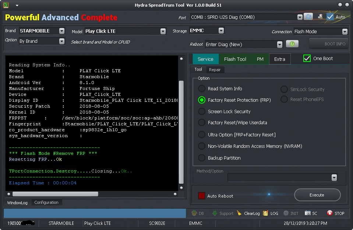This screenshot has width=353, height=230.
Task: Click the status bar date and time
Action: pyautogui.click(x=306, y=223)
